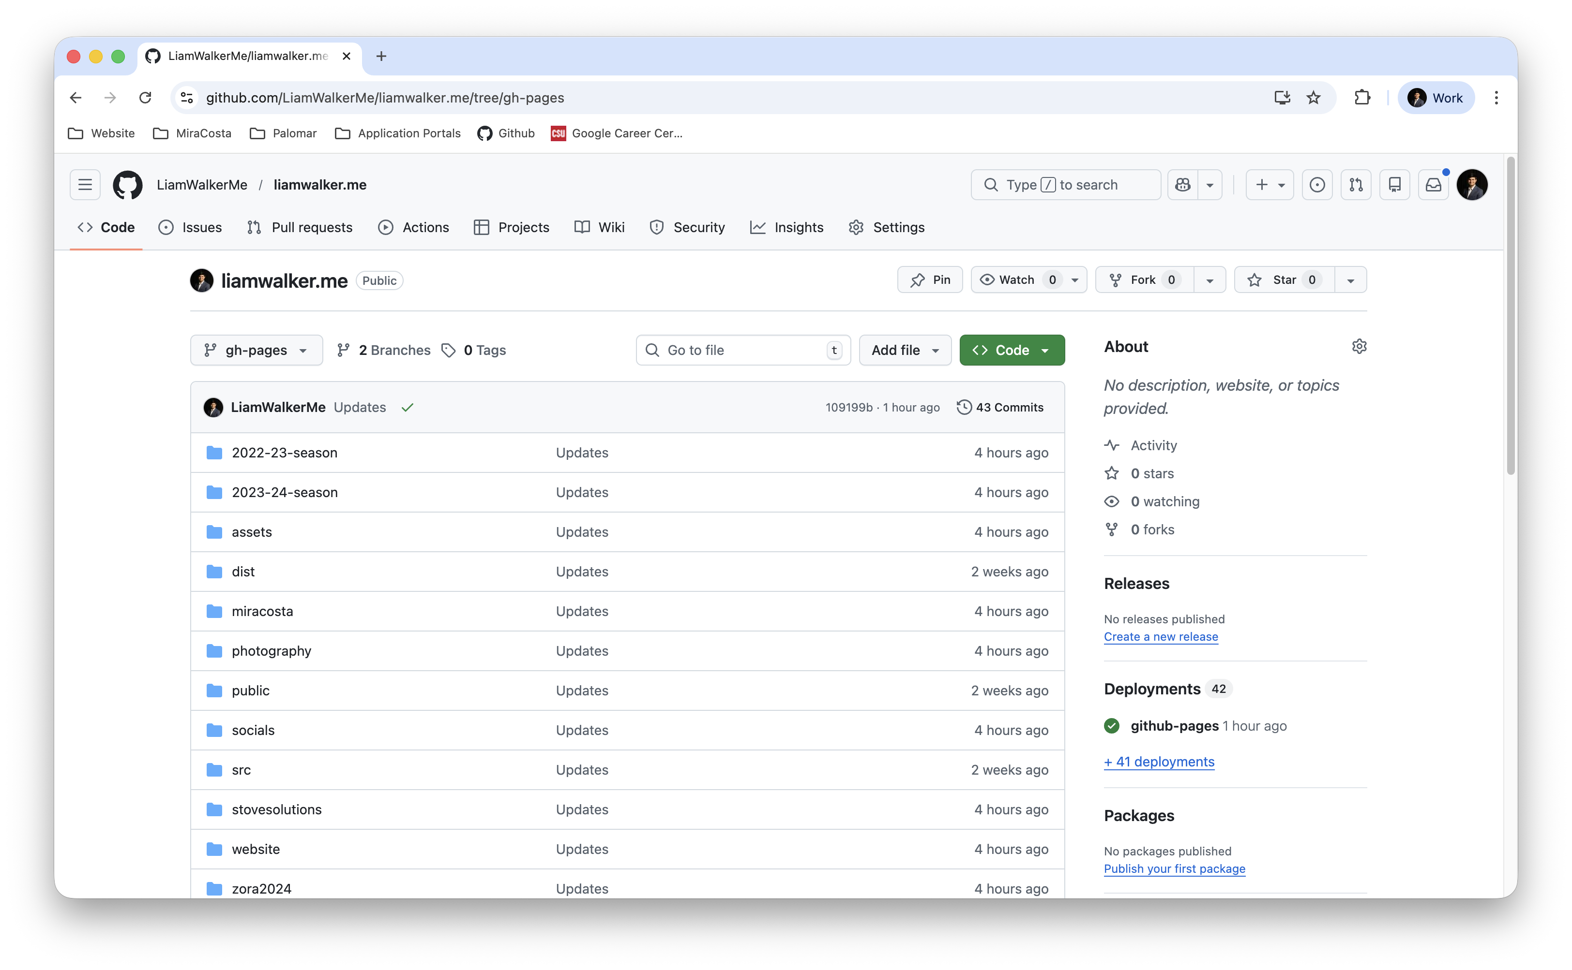Close the LiamWalkerMe/liamwalker.me tab
1572x970 pixels.
pyautogui.click(x=346, y=56)
